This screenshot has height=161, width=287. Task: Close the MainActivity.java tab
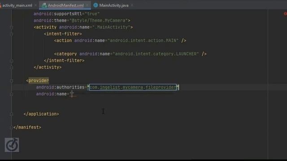pos(132,5)
